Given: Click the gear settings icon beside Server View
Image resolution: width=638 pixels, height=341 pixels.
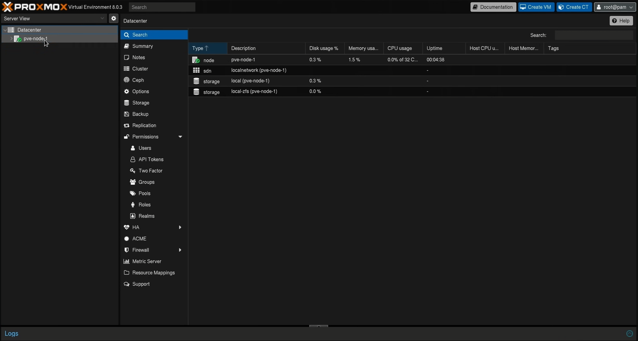Looking at the screenshot, I should pyautogui.click(x=113, y=18).
